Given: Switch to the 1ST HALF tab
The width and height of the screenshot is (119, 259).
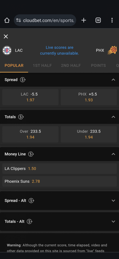Looking at the screenshot, I should (x=42, y=66).
